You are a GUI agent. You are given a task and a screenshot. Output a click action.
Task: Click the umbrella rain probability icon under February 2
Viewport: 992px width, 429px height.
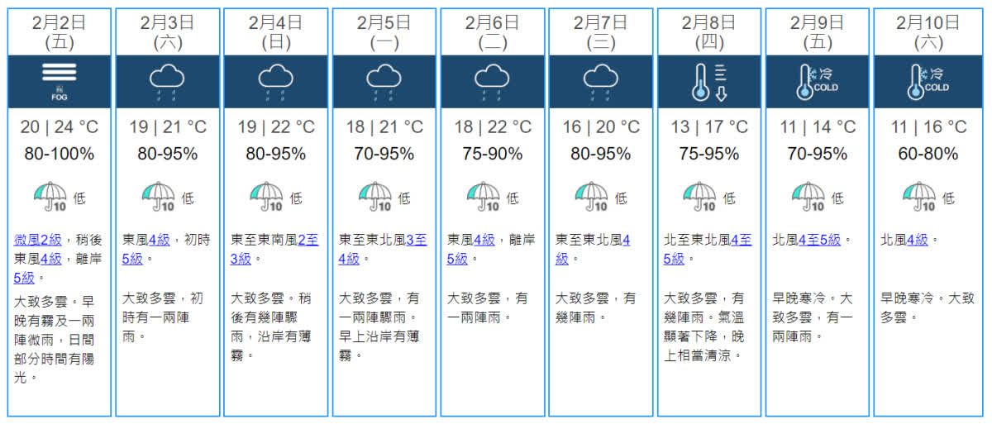50,197
